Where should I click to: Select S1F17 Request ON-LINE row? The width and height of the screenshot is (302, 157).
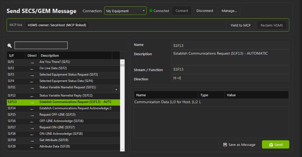tap(63, 128)
